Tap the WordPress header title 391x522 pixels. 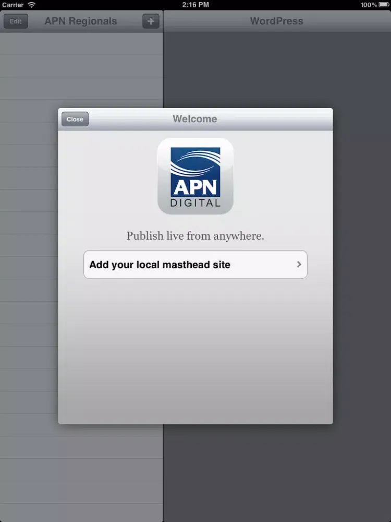[x=277, y=21]
